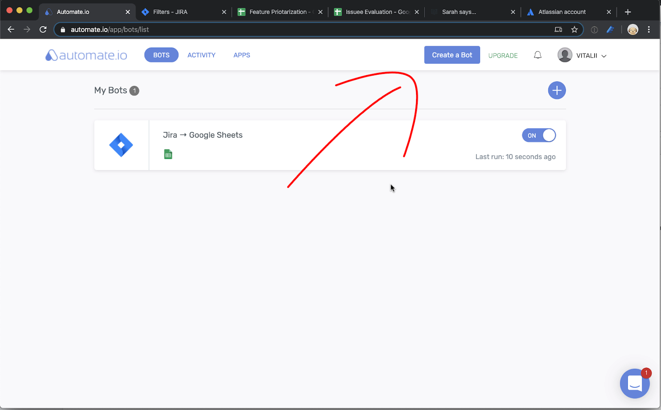The width and height of the screenshot is (661, 410).
Task: Click the grey circular extension icon
Action: click(594, 30)
